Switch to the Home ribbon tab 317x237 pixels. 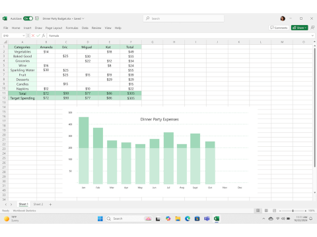[16, 28]
